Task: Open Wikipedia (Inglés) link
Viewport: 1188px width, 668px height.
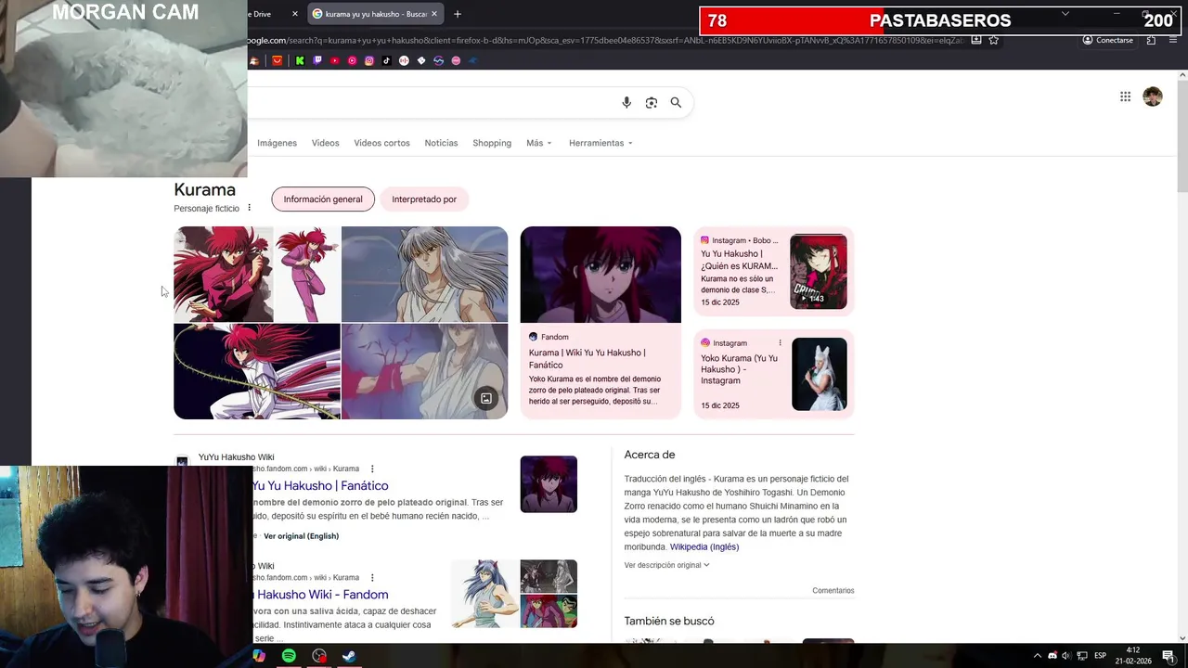Action: [x=704, y=547]
